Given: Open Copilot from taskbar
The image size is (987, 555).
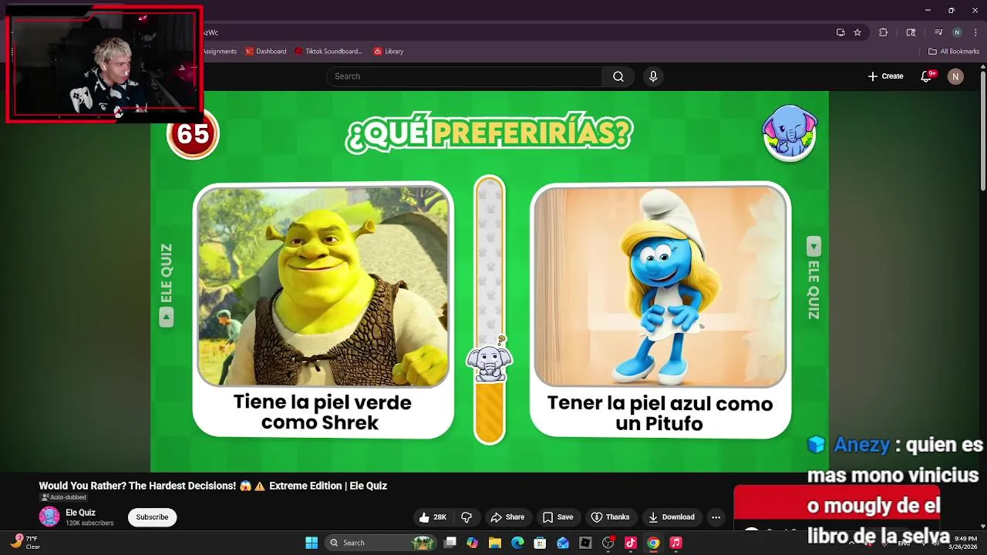Looking at the screenshot, I should (473, 543).
